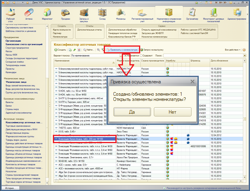Click the red delete-mark toolbar icon

(79, 50)
